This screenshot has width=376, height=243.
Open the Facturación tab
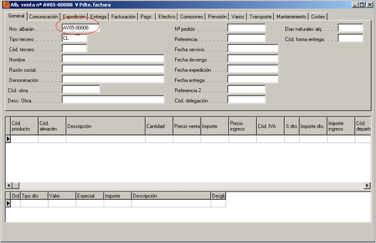click(123, 17)
